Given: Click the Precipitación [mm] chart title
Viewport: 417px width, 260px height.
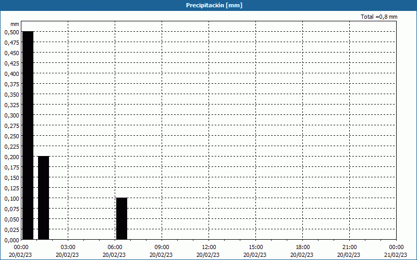Looking at the screenshot, I should 214,5.
